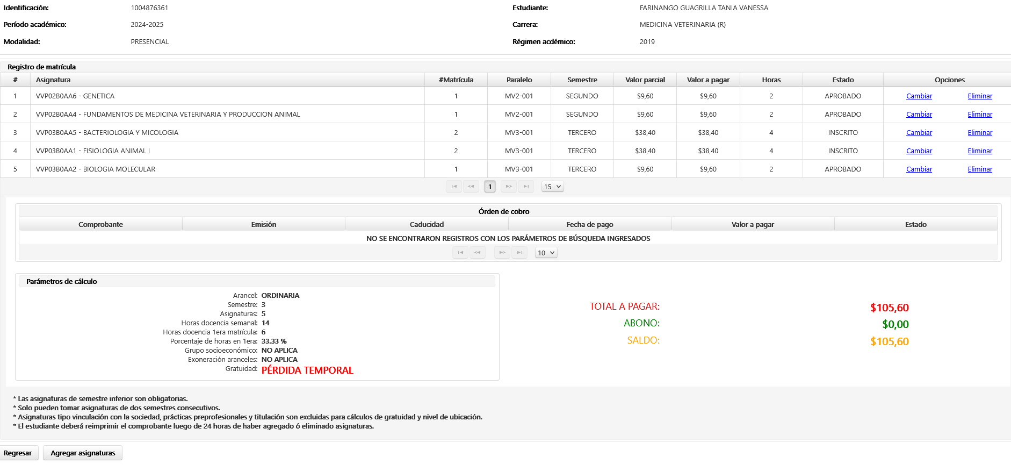Select the VVP02B0AA6 - GENETICA cell

(x=227, y=96)
